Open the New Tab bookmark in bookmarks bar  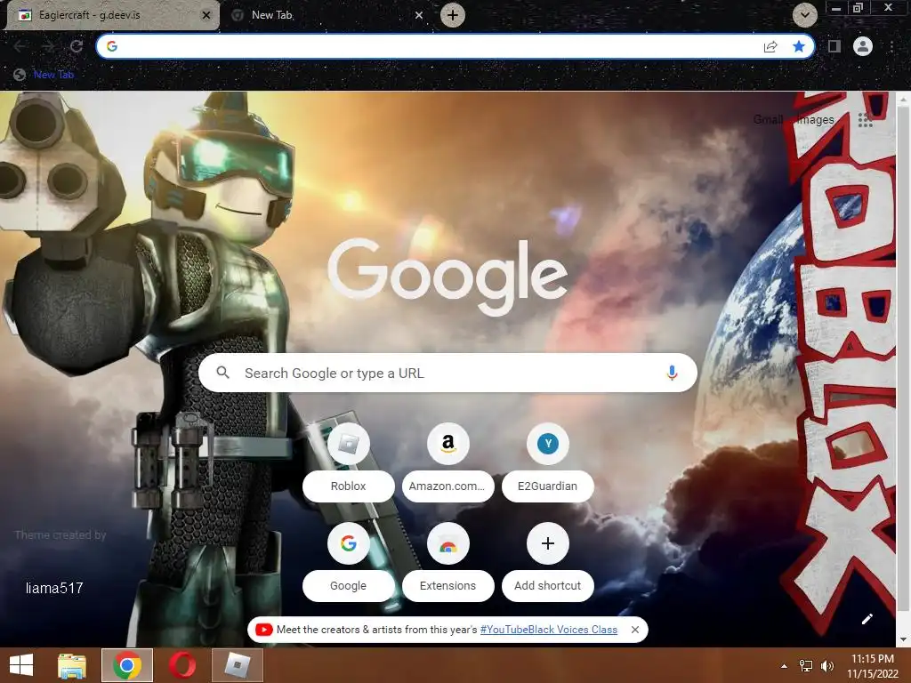pyautogui.click(x=44, y=75)
